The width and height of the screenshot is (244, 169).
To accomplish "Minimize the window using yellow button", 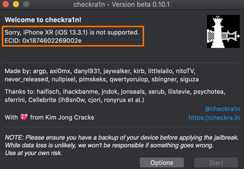I will [x=16, y=4].
